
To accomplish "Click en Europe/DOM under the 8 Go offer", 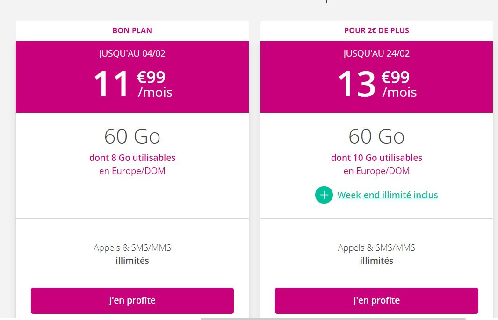I will coord(132,171).
